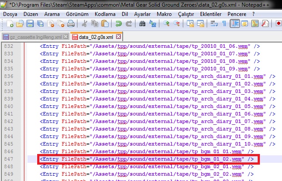Click the Redo arrow icon
Viewport: 282px width, 181px height.
pos(129,23)
